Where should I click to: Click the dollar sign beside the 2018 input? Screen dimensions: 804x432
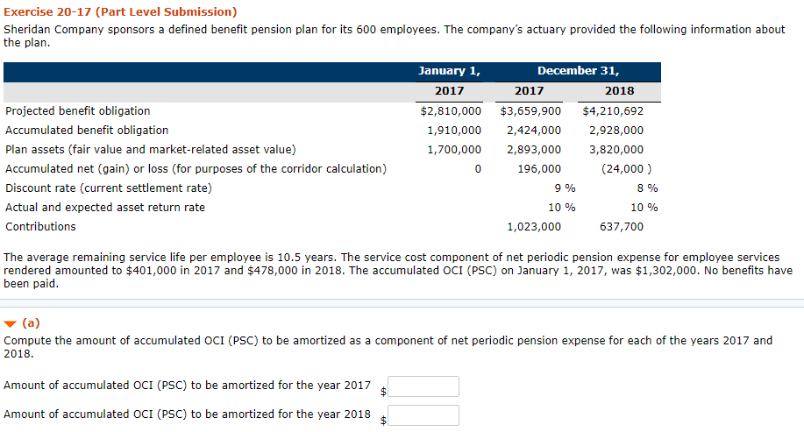click(x=383, y=421)
